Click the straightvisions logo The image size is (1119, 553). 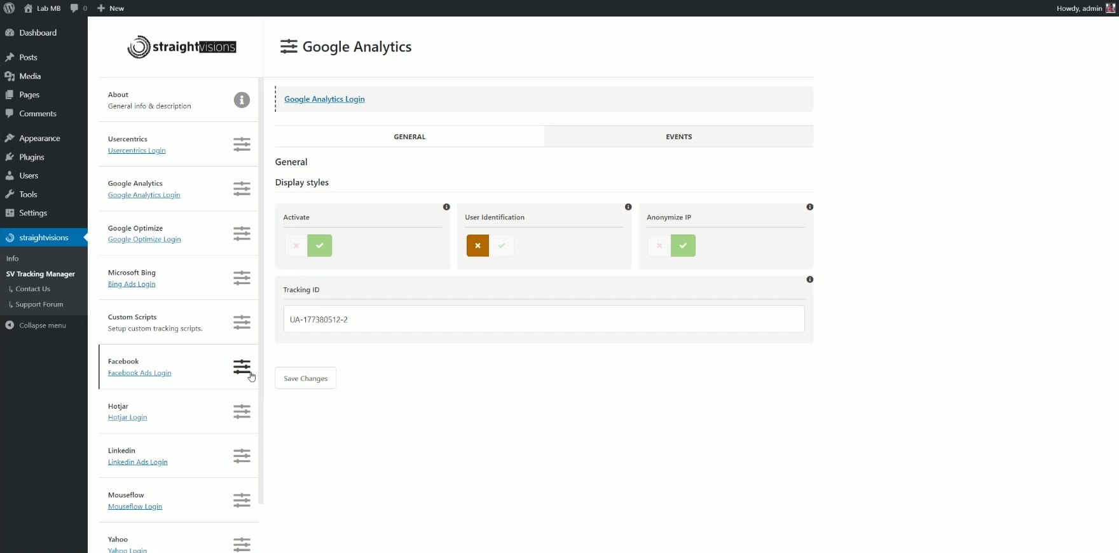point(182,47)
